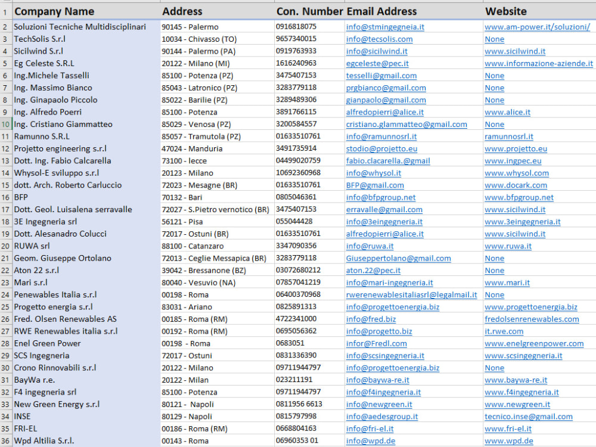Click the aton.22@pec.it email link
The image size is (596, 447).
tap(373, 270)
